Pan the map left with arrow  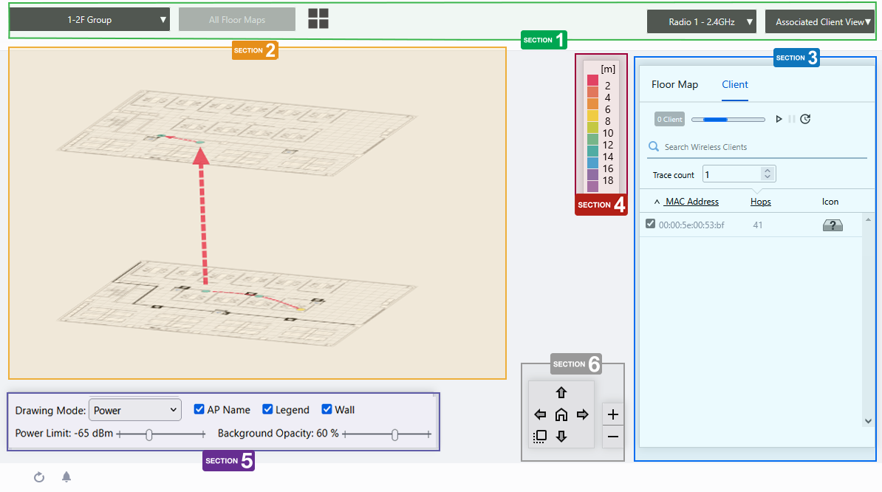(539, 414)
